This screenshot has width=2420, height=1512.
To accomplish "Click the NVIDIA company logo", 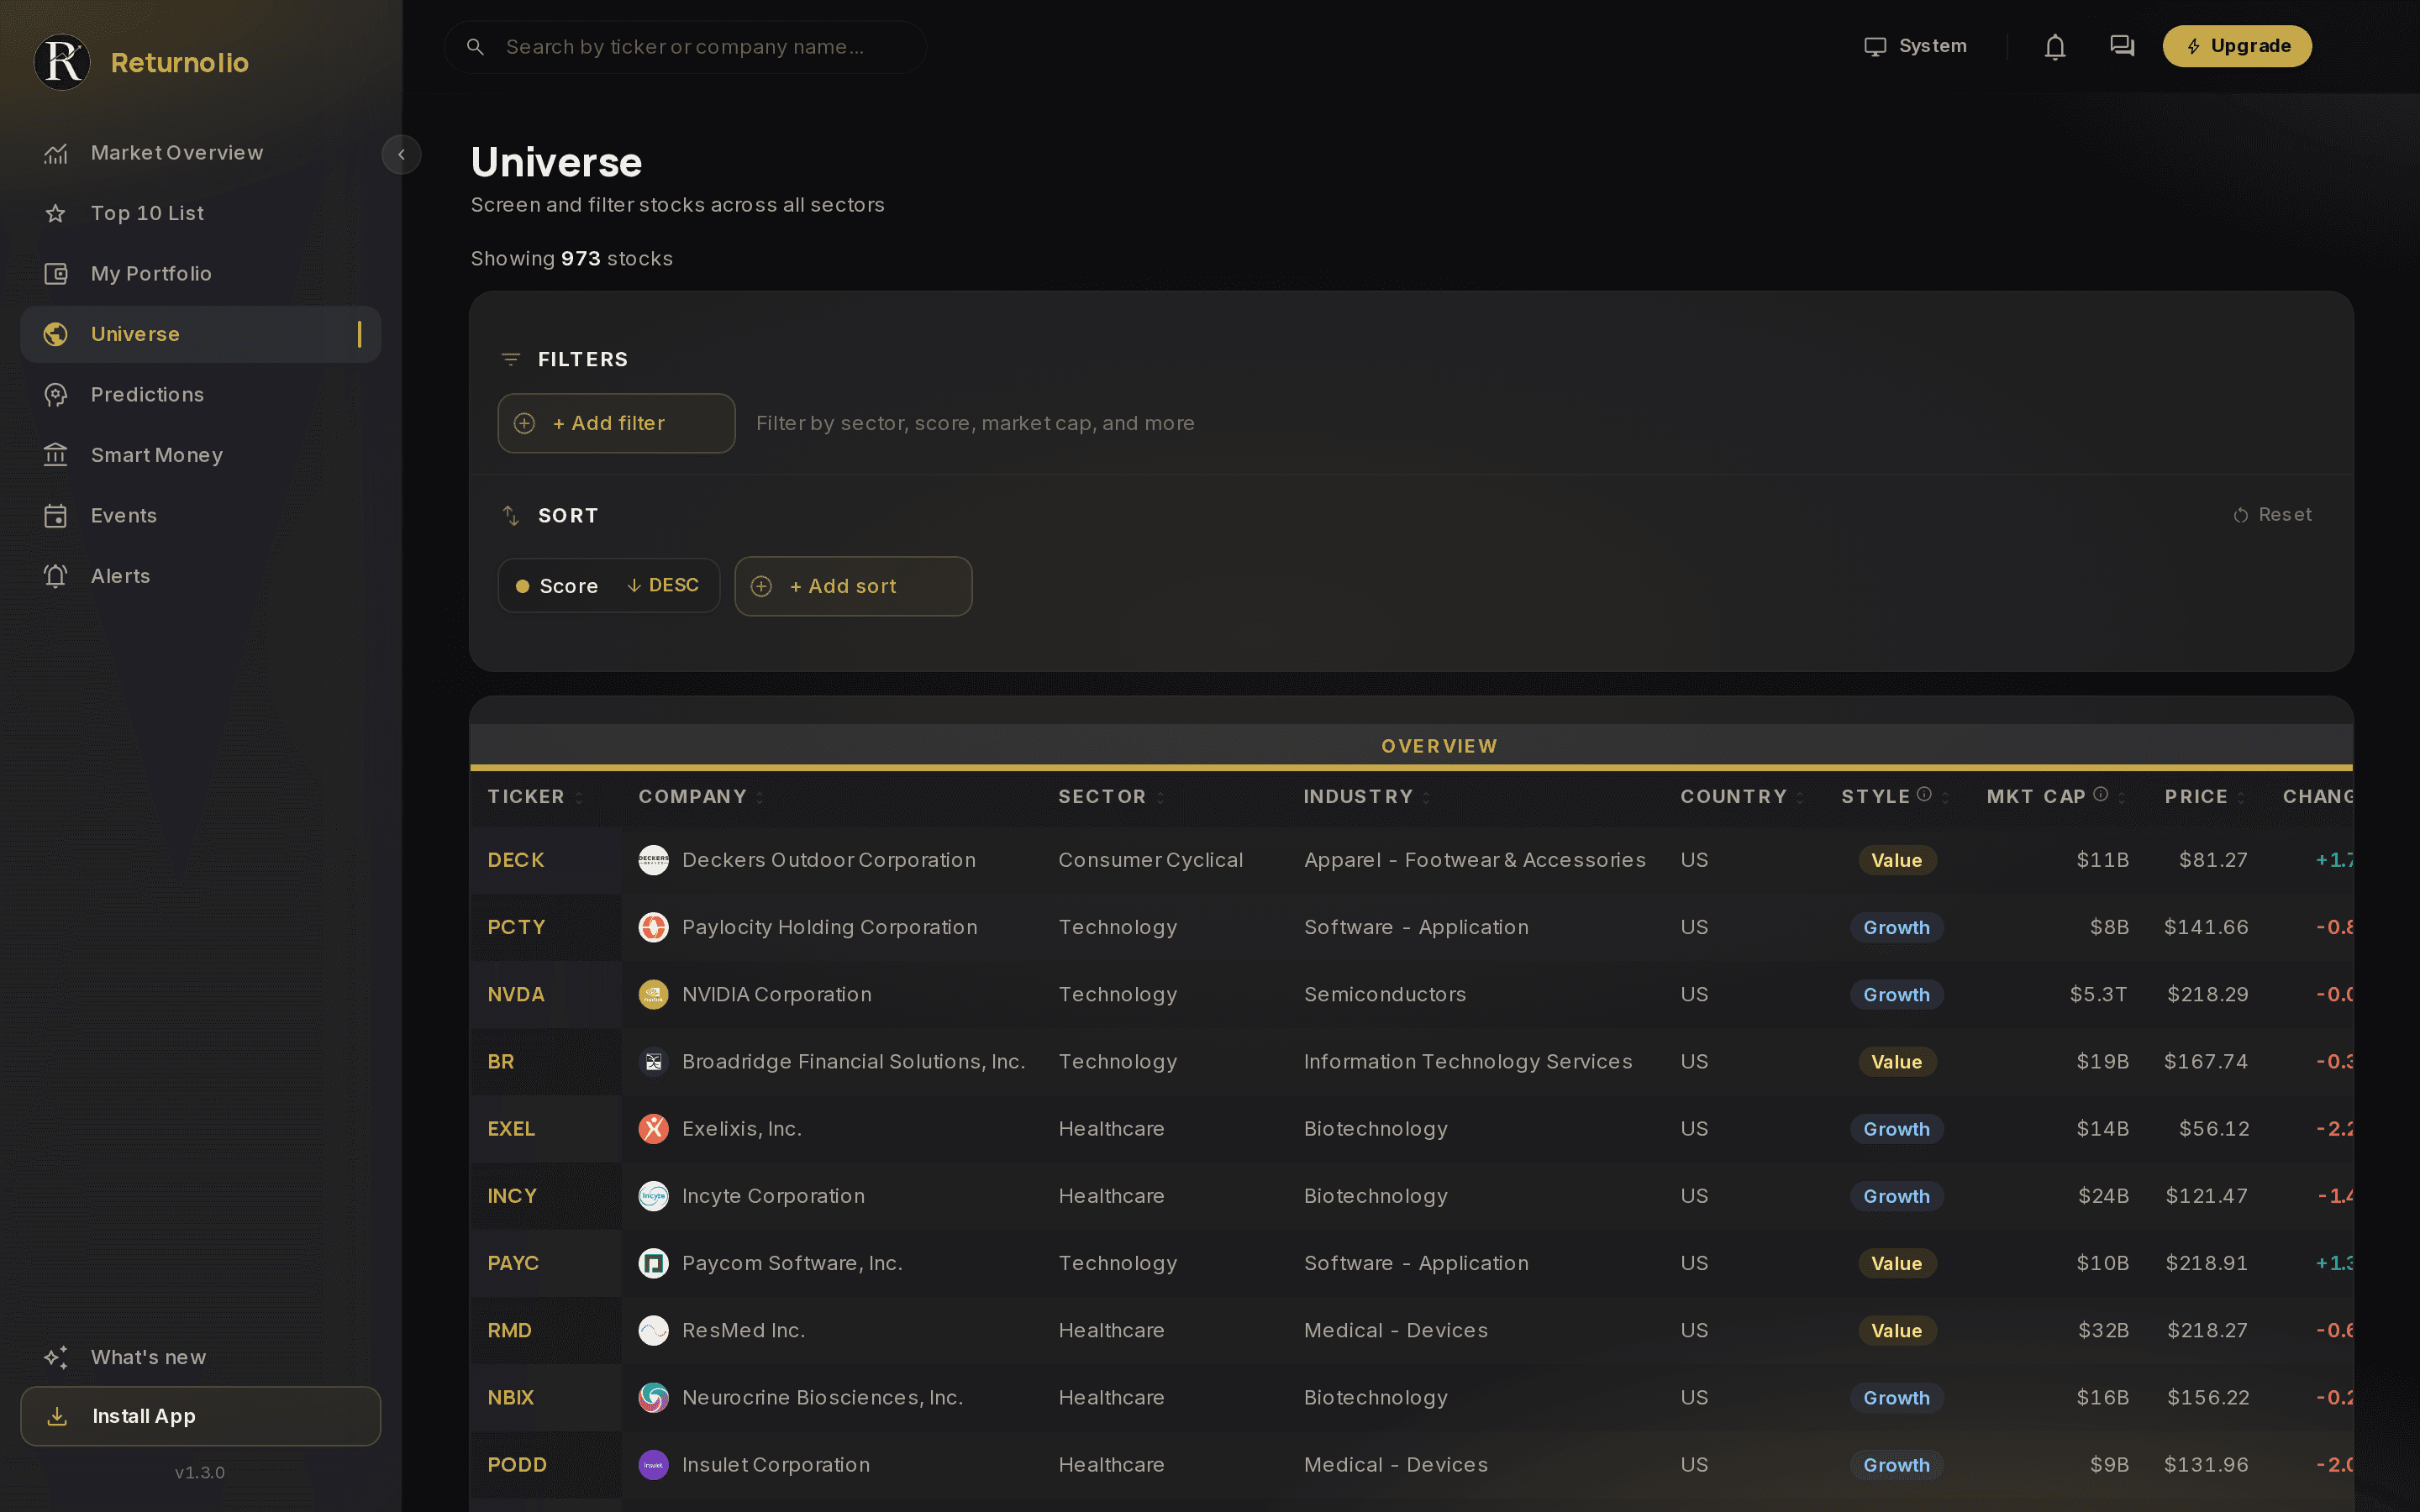I will pyautogui.click(x=653, y=994).
